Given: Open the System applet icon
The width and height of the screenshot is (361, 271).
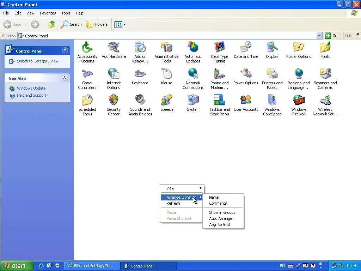Looking at the screenshot, I should [193, 100].
